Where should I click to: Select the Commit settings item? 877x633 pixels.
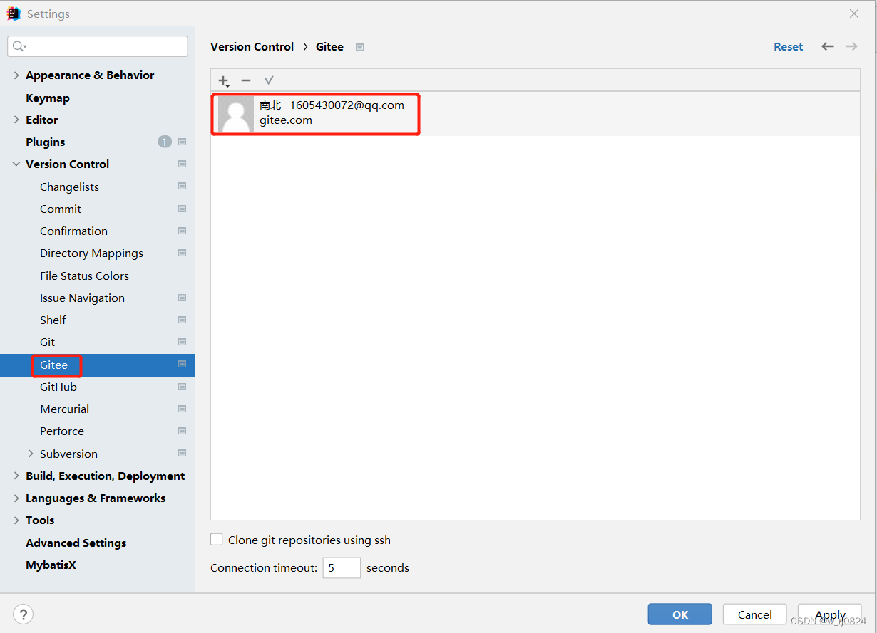pos(61,209)
